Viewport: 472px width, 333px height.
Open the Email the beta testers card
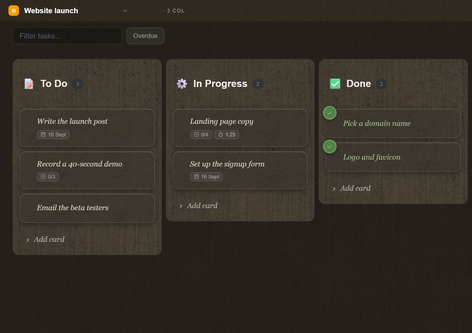[x=87, y=208]
